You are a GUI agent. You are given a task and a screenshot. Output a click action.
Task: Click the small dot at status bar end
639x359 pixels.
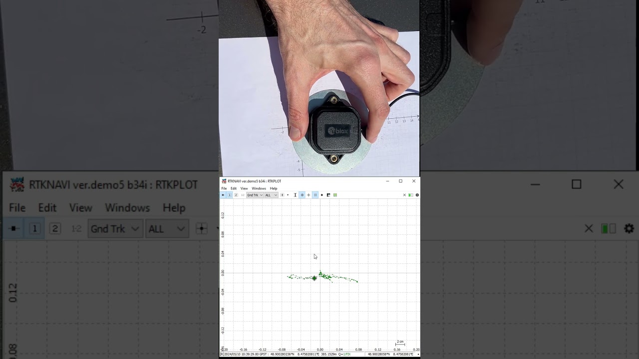pyautogui.click(x=417, y=354)
